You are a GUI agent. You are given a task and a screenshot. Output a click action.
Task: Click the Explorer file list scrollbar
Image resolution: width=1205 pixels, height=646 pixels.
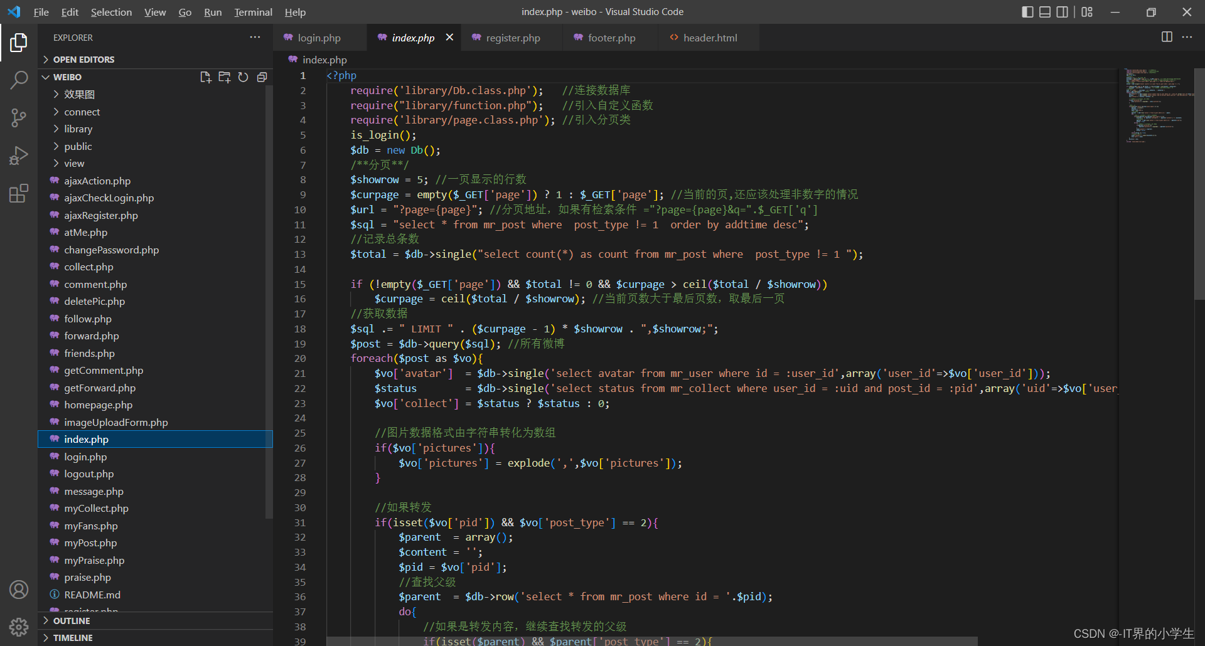coord(269,302)
